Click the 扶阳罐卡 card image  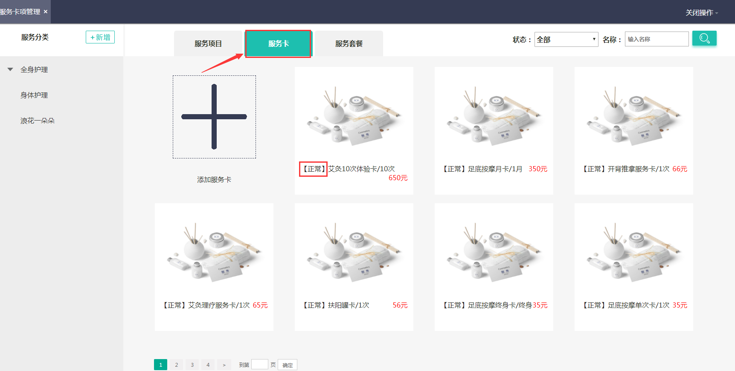point(354,252)
